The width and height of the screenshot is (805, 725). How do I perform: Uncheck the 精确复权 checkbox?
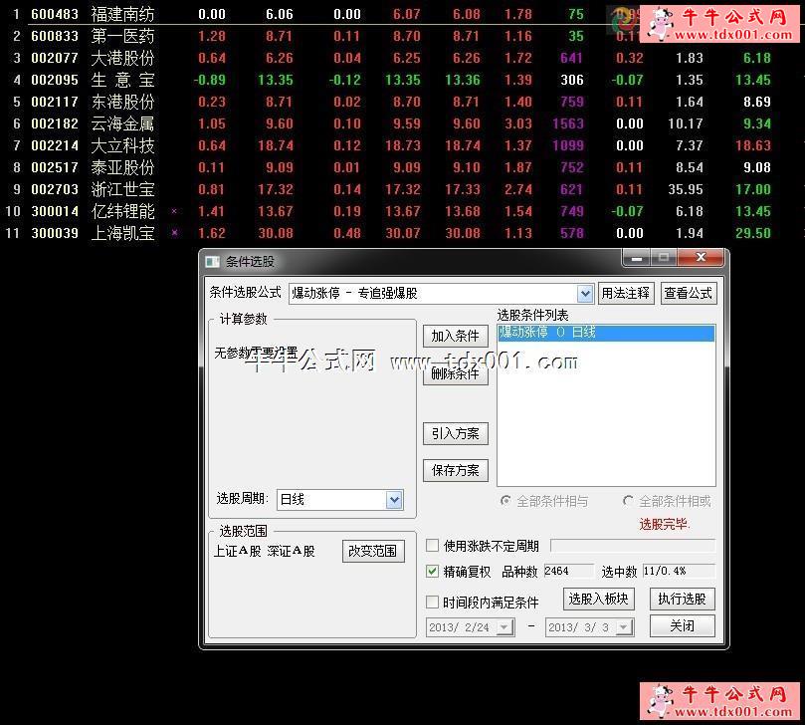tap(432, 571)
